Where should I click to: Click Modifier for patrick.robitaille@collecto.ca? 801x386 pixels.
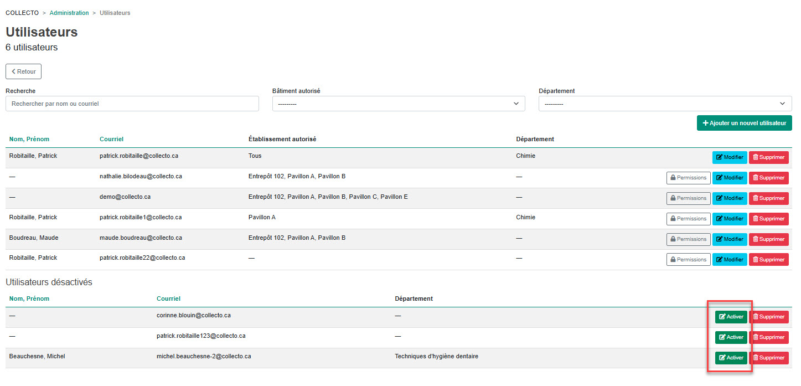pyautogui.click(x=729, y=157)
